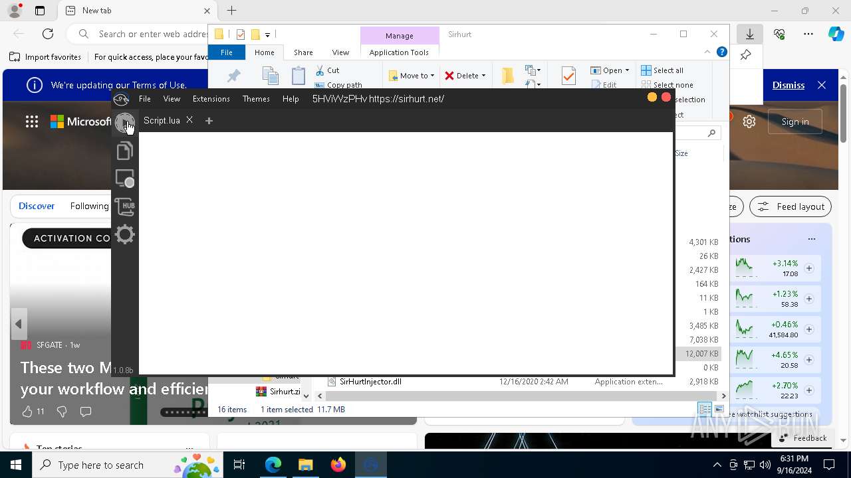Click previous story arrow on news carousel
Image resolution: width=851 pixels, height=478 pixels.
pos(19,324)
